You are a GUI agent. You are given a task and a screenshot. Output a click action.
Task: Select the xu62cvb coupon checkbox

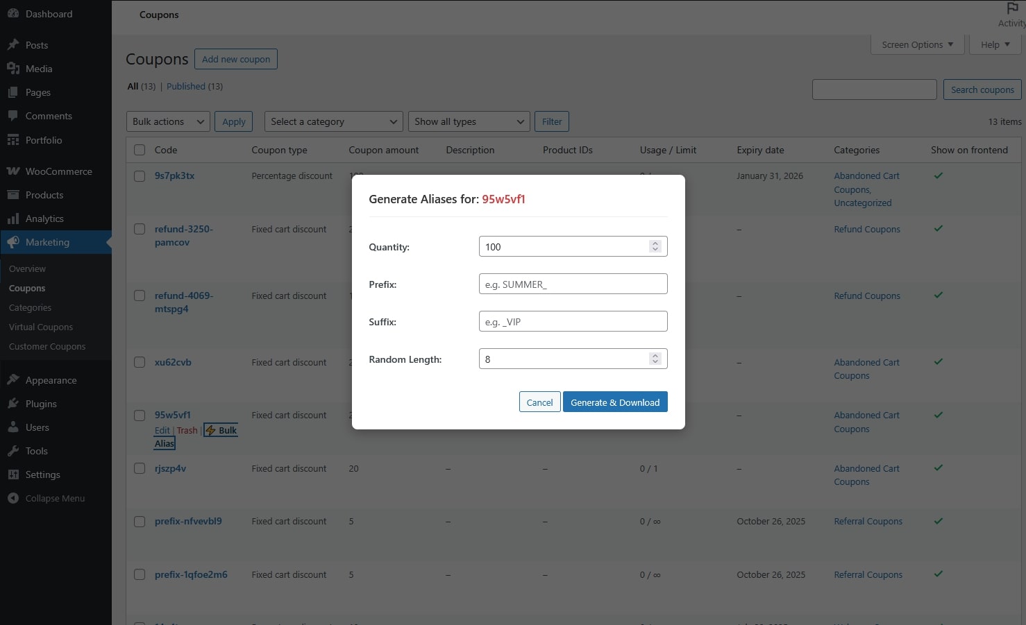click(140, 362)
